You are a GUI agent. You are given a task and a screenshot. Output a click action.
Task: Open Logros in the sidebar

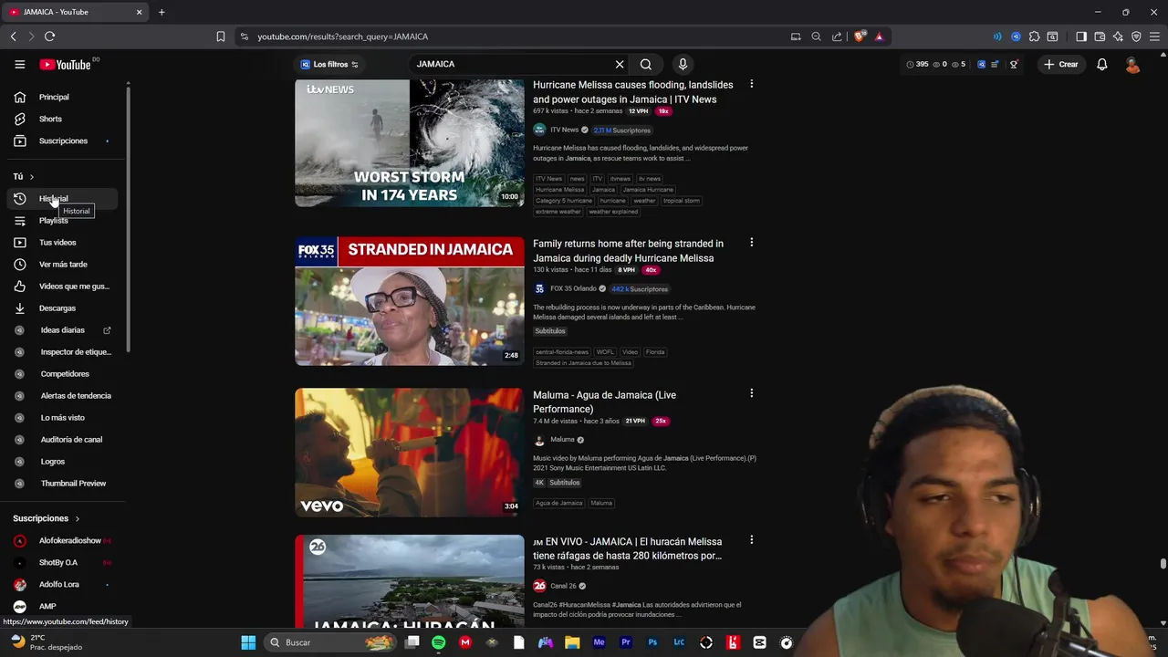tap(64, 461)
